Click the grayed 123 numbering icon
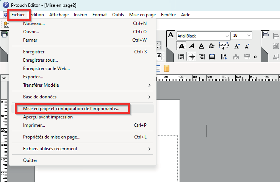The image size is (280, 182). [x=247, y=57]
